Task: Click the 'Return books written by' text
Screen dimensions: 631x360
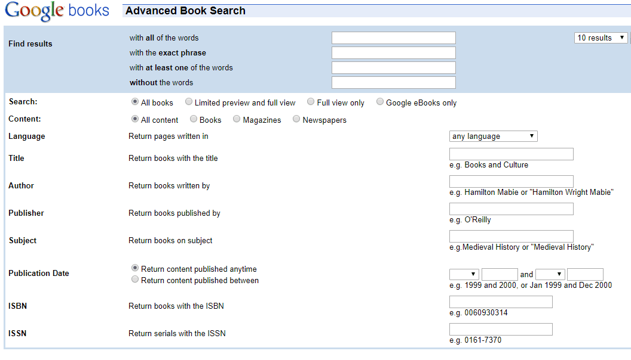Action: pyautogui.click(x=169, y=186)
